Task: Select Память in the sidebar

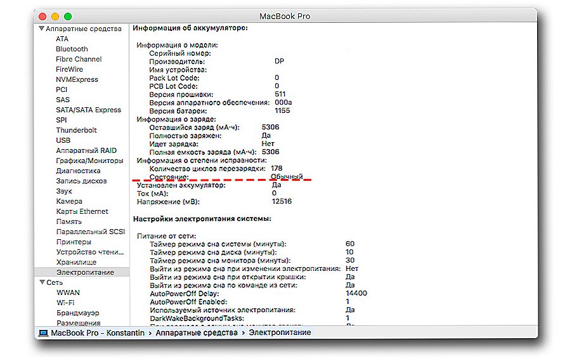Action: (68, 221)
